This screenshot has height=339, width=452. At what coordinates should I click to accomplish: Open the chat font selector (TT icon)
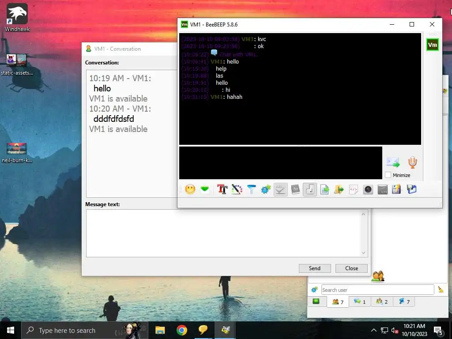click(222, 189)
